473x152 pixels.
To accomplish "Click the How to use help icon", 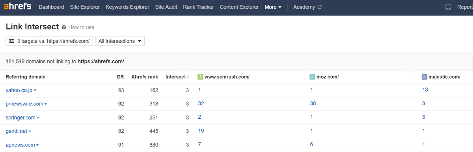I will pyautogui.click(x=63, y=27).
